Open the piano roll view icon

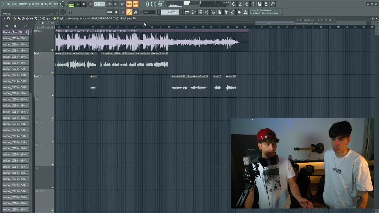click(x=194, y=12)
